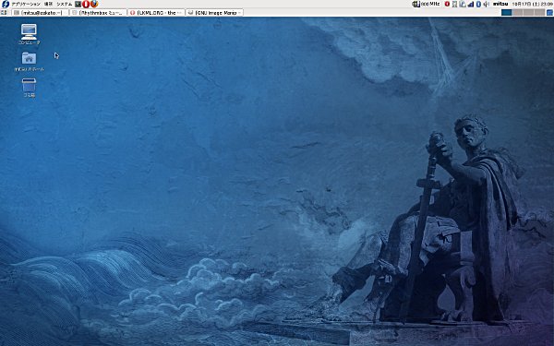Screen dimensions: 554x346
Task: Click the Bluetooth tray icon
Action: tap(478, 4)
